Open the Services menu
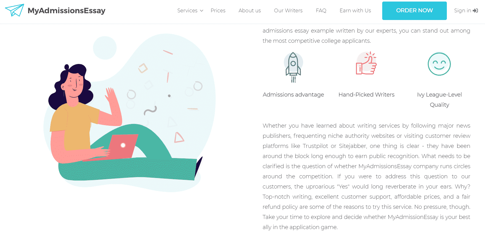This screenshot has width=485, height=234. [187, 10]
